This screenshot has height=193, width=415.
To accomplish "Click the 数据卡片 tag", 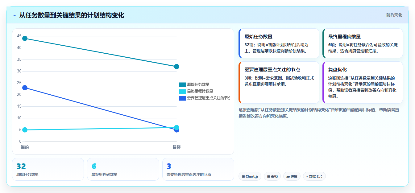I will click(314, 176).
